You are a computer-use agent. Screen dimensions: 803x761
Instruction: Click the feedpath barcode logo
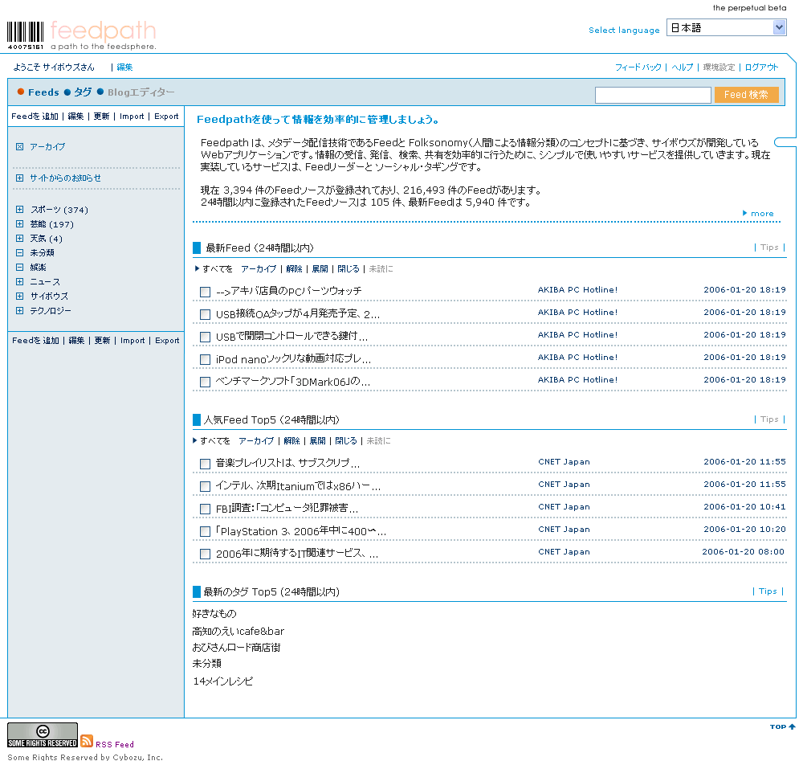[x=26, y=35]
